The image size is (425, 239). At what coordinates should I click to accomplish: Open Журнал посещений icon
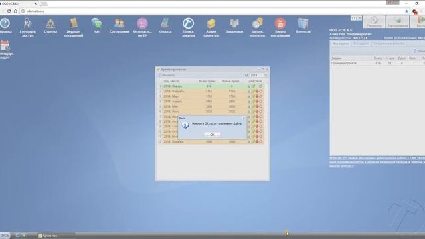click(74, 27)
